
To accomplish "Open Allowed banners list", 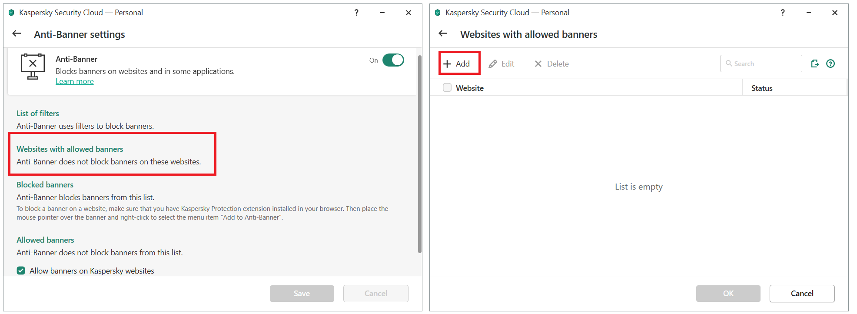I will tap(46, 240).
